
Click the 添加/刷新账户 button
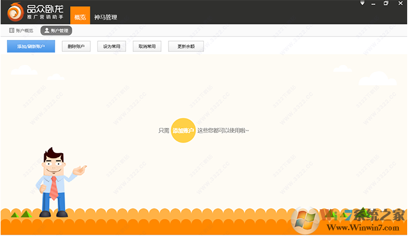(31, 46)
